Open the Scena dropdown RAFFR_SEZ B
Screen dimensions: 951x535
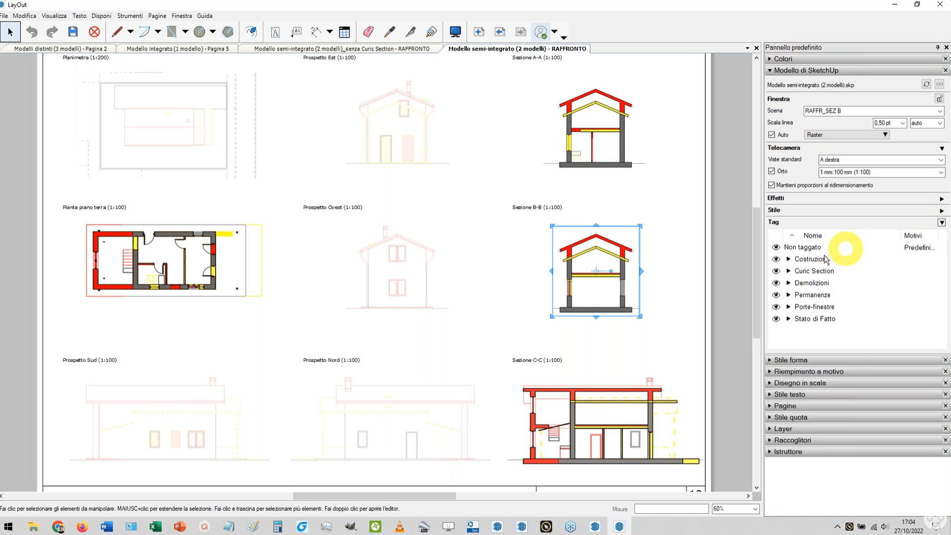pyautogui.click(x=873, y=111)
